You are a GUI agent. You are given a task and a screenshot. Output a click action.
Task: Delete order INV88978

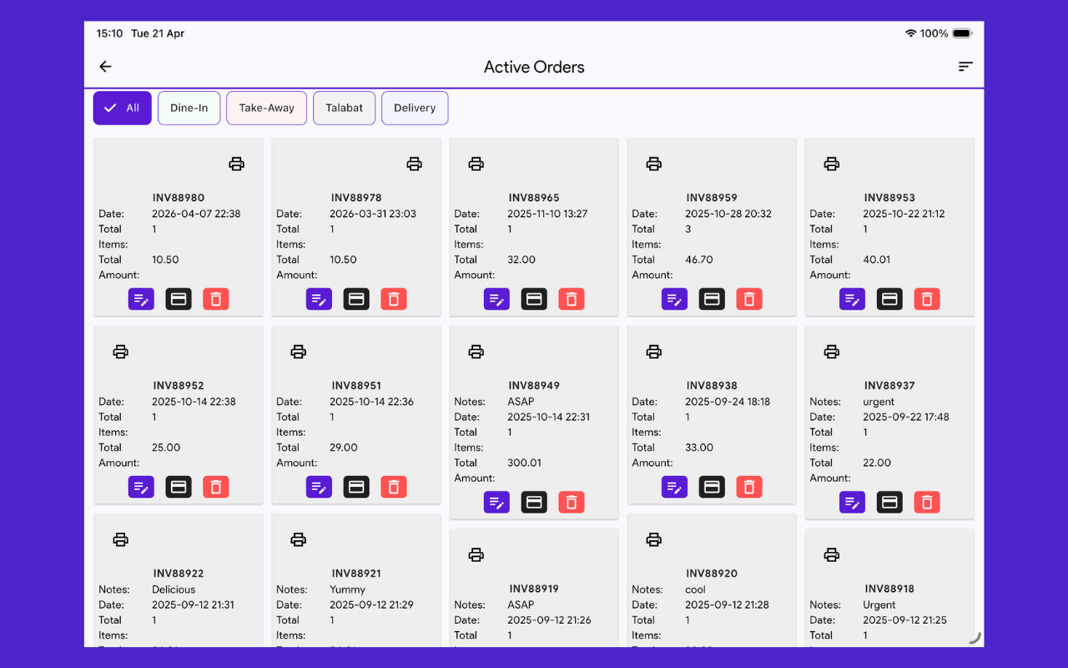pos(394,299)
